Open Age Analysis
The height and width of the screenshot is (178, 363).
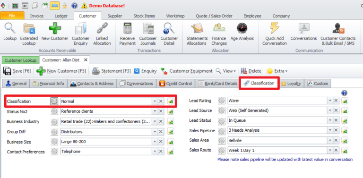coord(242,32)
